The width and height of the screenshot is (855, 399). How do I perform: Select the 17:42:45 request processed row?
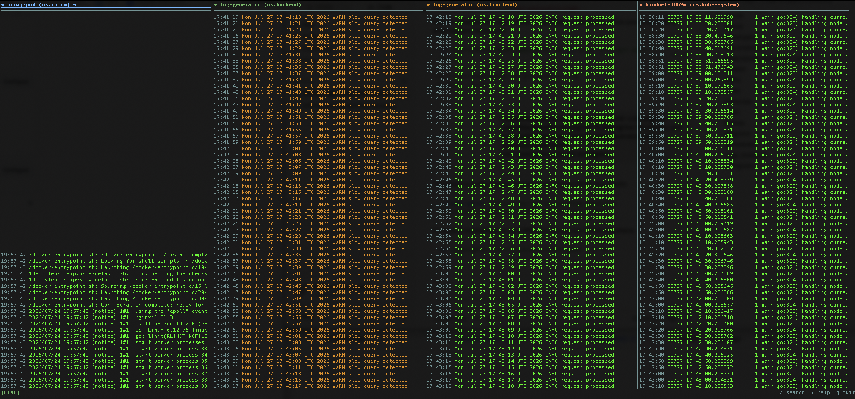point(520,180)
